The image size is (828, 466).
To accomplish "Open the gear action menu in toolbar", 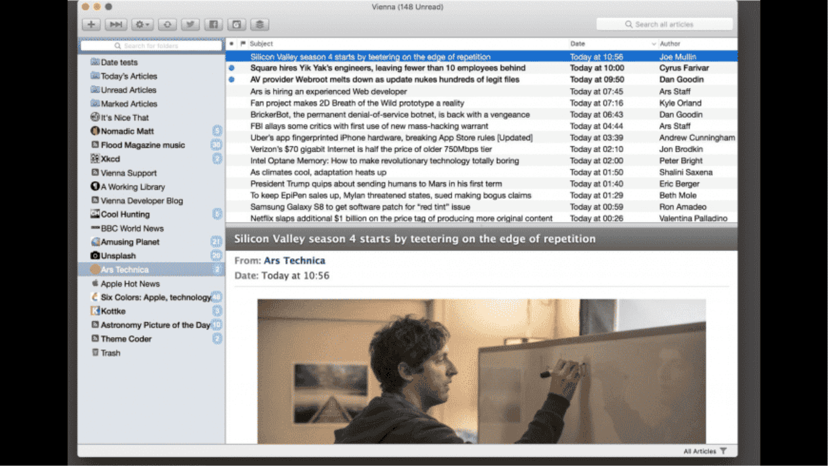I will [x=142, y=25].
